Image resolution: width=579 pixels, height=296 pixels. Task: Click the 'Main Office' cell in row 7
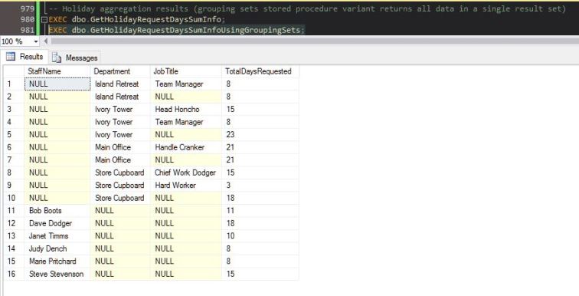tap(120, 160)
